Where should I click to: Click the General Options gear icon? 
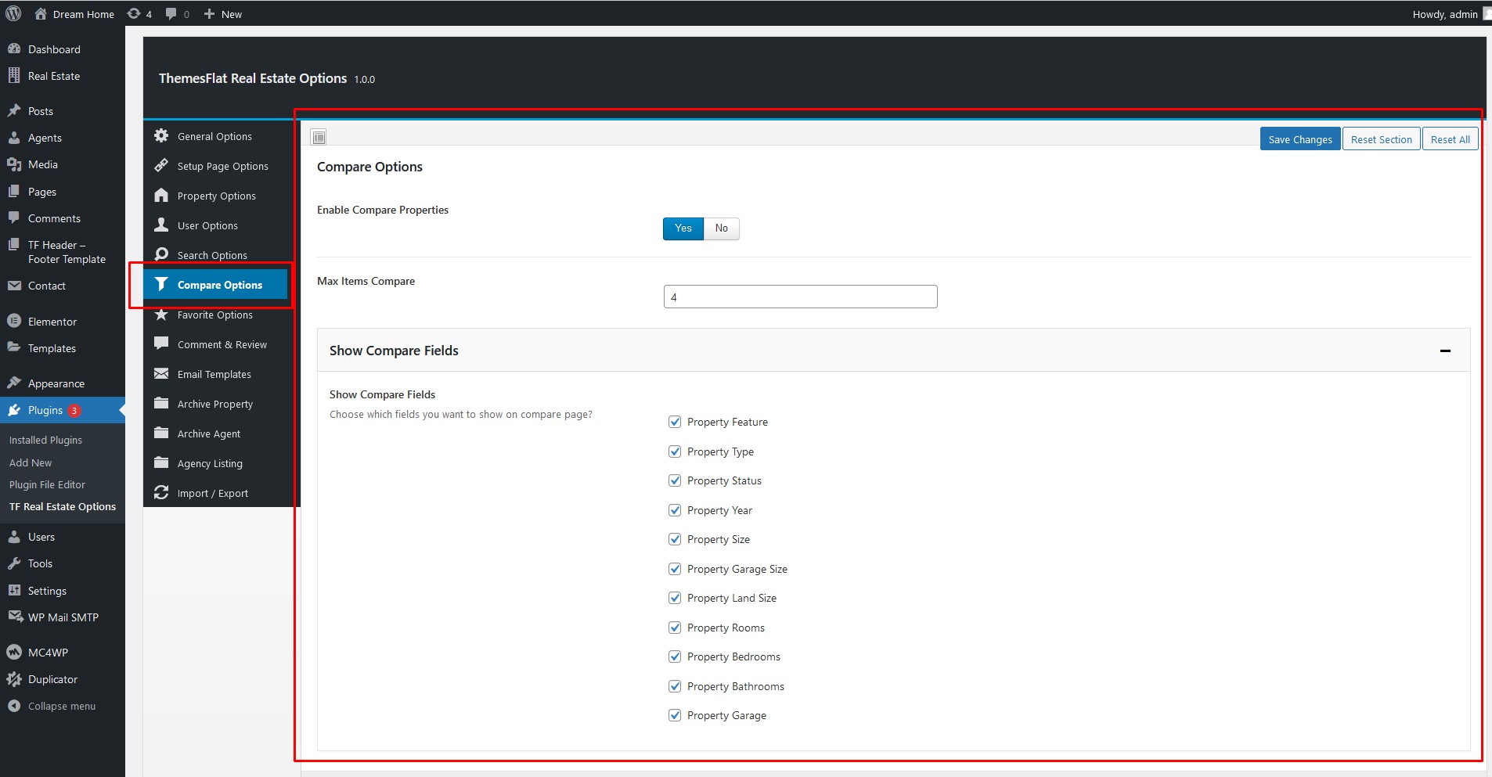point(161,135)
